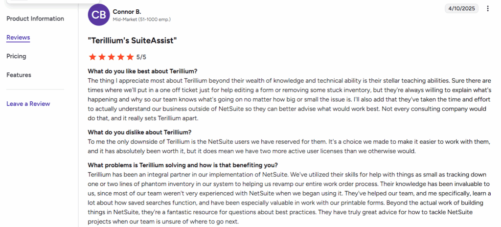Click the fourth red rating star
The width and height of the screenshot is (501, 227).
(120, 57)
